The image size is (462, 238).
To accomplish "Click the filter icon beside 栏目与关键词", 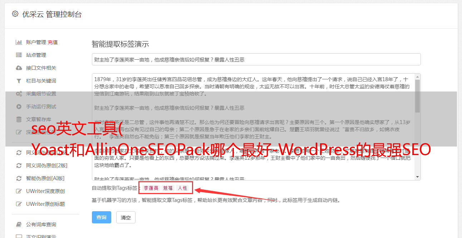I will [x=19, y=81].
